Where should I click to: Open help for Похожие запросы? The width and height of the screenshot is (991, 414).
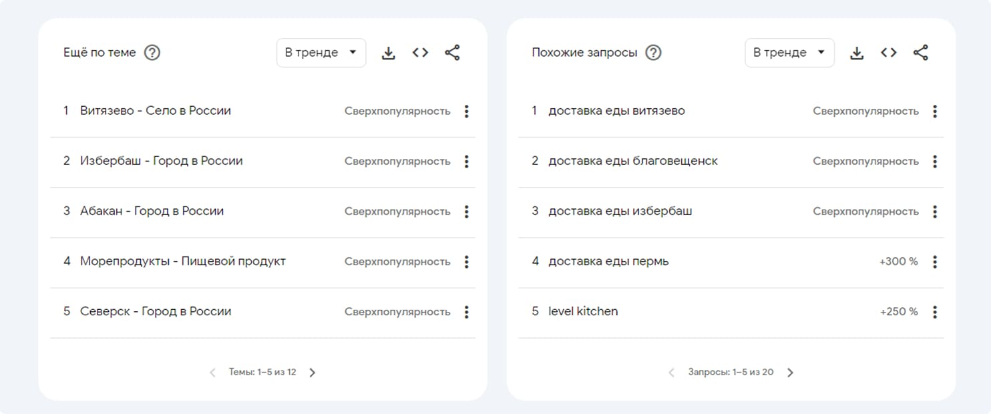point(654,53)
